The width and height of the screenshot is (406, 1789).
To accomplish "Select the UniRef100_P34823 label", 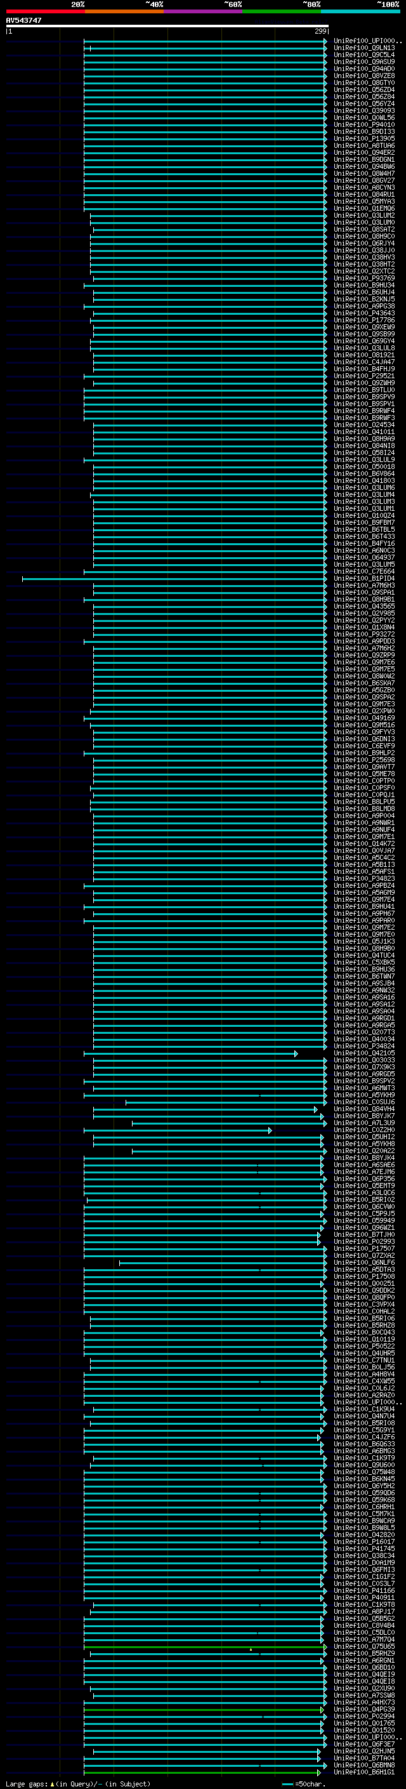I will (364, 878).
